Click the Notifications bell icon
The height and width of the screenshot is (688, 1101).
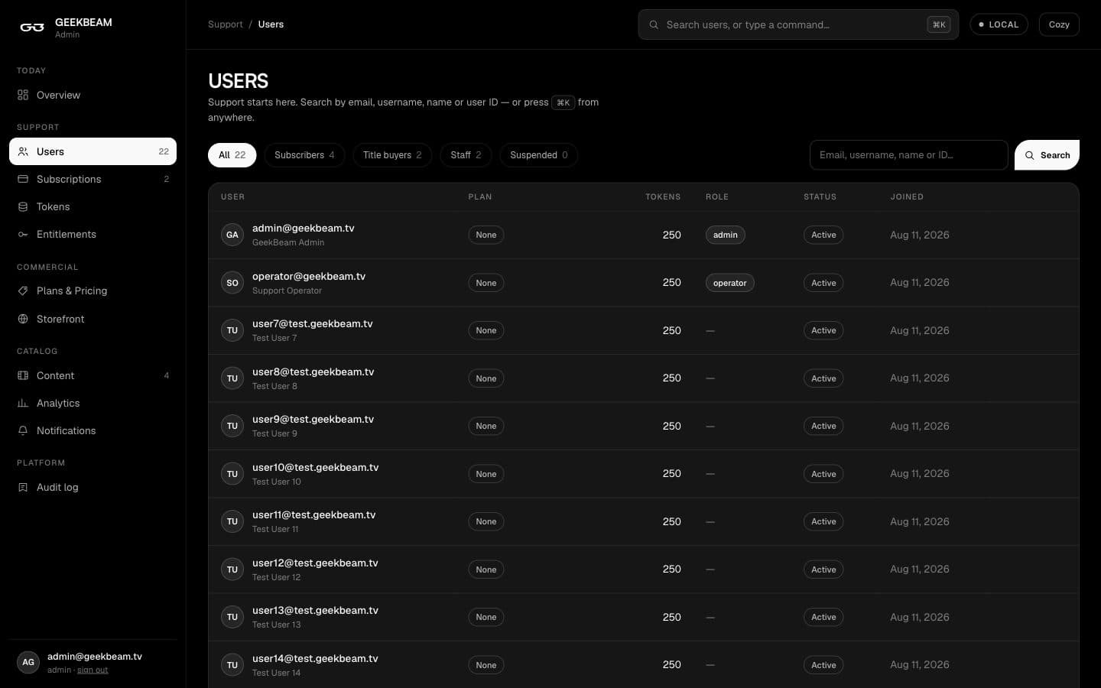23,430
